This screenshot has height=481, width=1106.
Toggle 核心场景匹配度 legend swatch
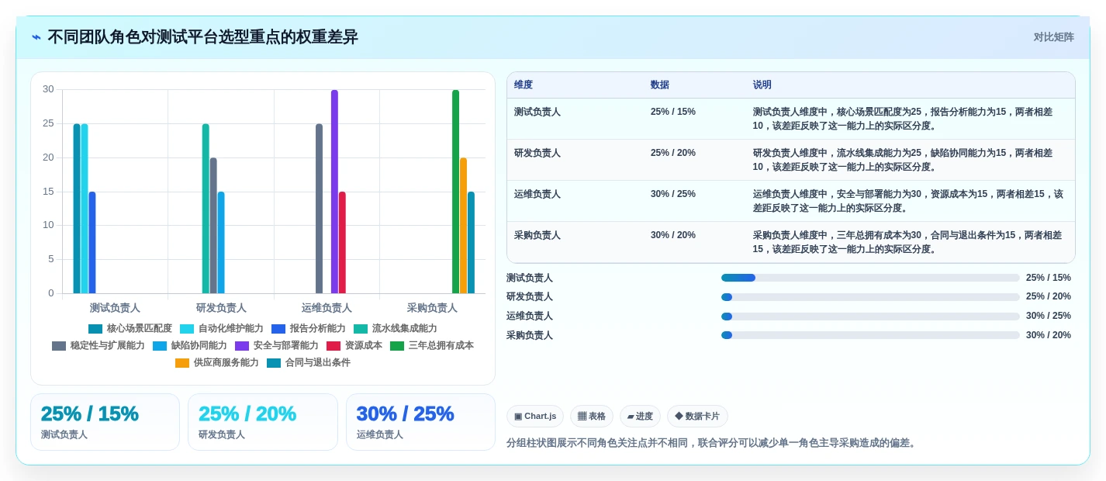[95, 328]
